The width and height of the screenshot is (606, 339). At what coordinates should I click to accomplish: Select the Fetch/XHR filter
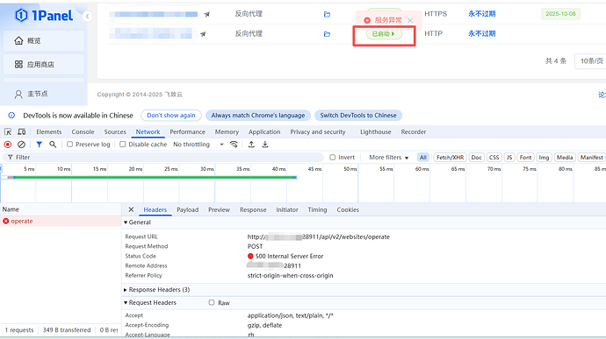(x=450, y=158)
